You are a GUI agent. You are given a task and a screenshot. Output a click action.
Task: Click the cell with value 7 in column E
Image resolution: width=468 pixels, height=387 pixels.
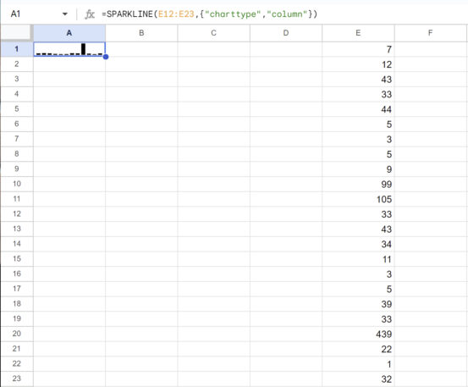coord(358,49)
